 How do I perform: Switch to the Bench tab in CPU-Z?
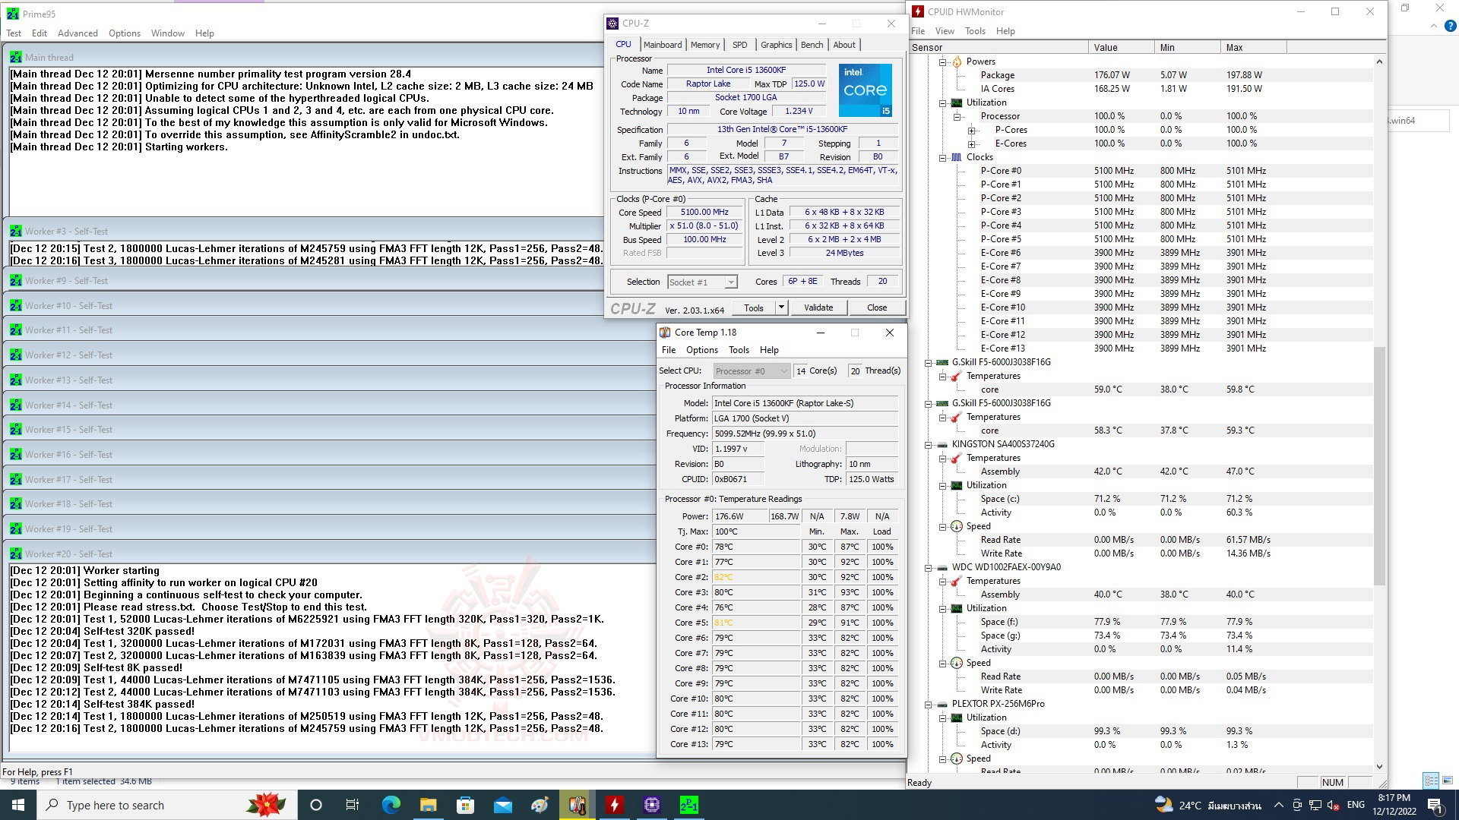coord(812,44)
